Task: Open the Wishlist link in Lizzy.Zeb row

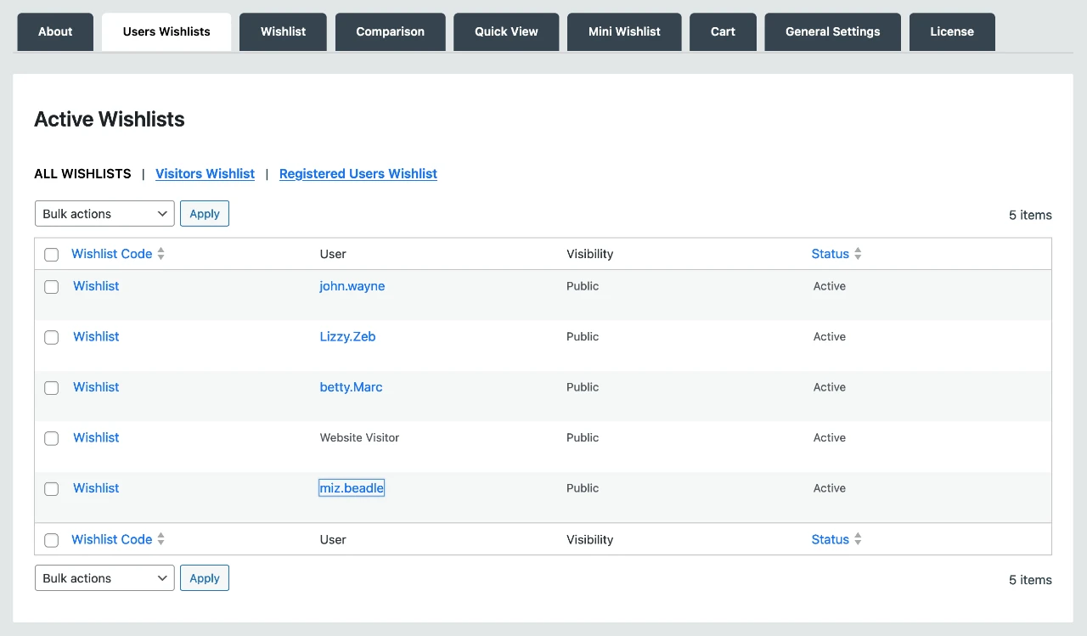Action: point(96,336)
